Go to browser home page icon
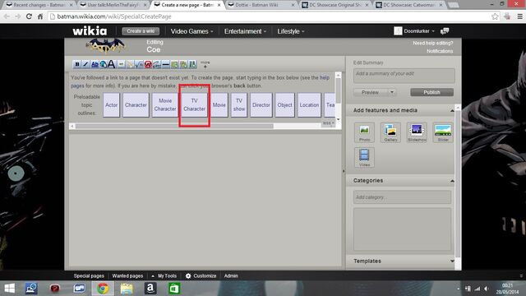The width and height of the screenshot is (526, 296). pos(40,16)
